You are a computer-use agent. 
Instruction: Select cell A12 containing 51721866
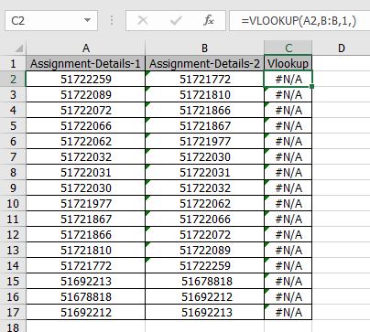tap(86, 234)
